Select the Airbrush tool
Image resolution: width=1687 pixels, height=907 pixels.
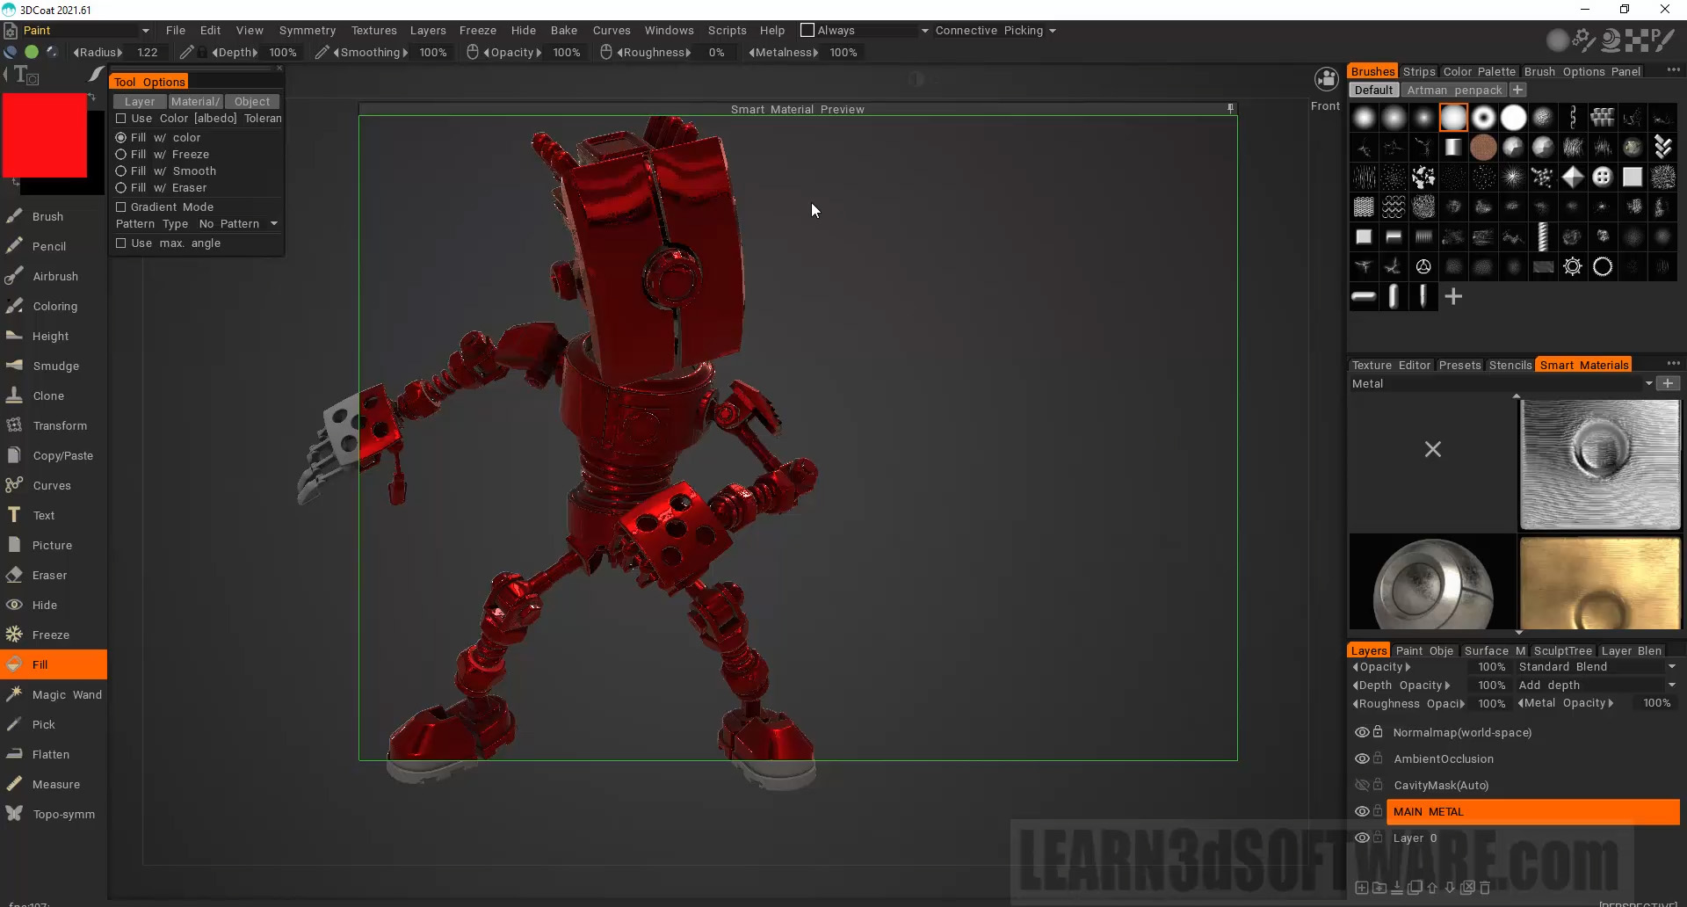(x=54, y=276)
